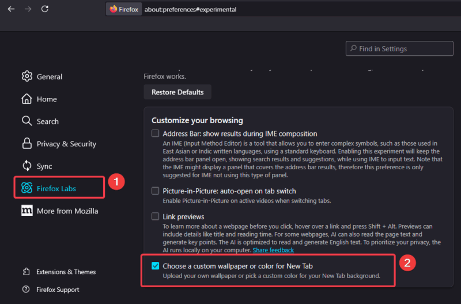Open the Share feedback link
Screen dimensions: 461x304
pyautogui.click(x=273, y=250)
